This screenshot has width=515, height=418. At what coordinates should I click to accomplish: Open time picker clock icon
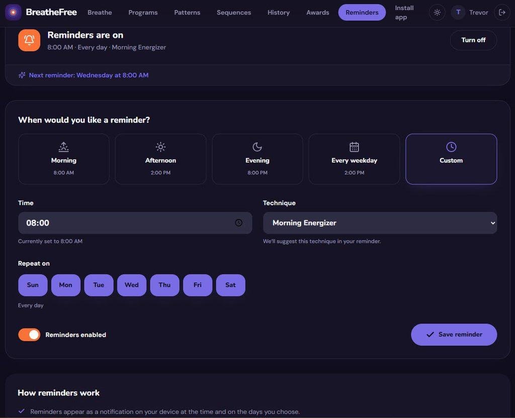tap(239, 223)
